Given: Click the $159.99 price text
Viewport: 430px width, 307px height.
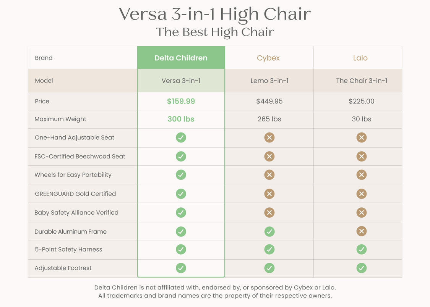Looking at the screenshot, I should (x=181, y=101).
